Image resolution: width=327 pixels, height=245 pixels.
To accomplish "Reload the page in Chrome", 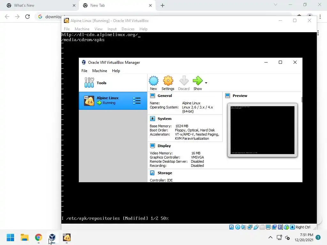I will 27,17.
